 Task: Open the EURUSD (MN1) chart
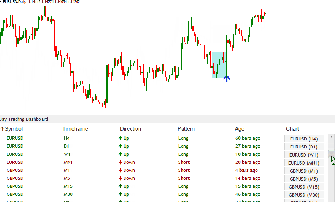pyautogui.click(x=304, y=163)
